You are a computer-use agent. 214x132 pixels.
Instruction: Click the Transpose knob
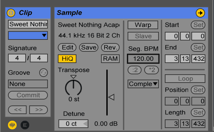point(73,88)
